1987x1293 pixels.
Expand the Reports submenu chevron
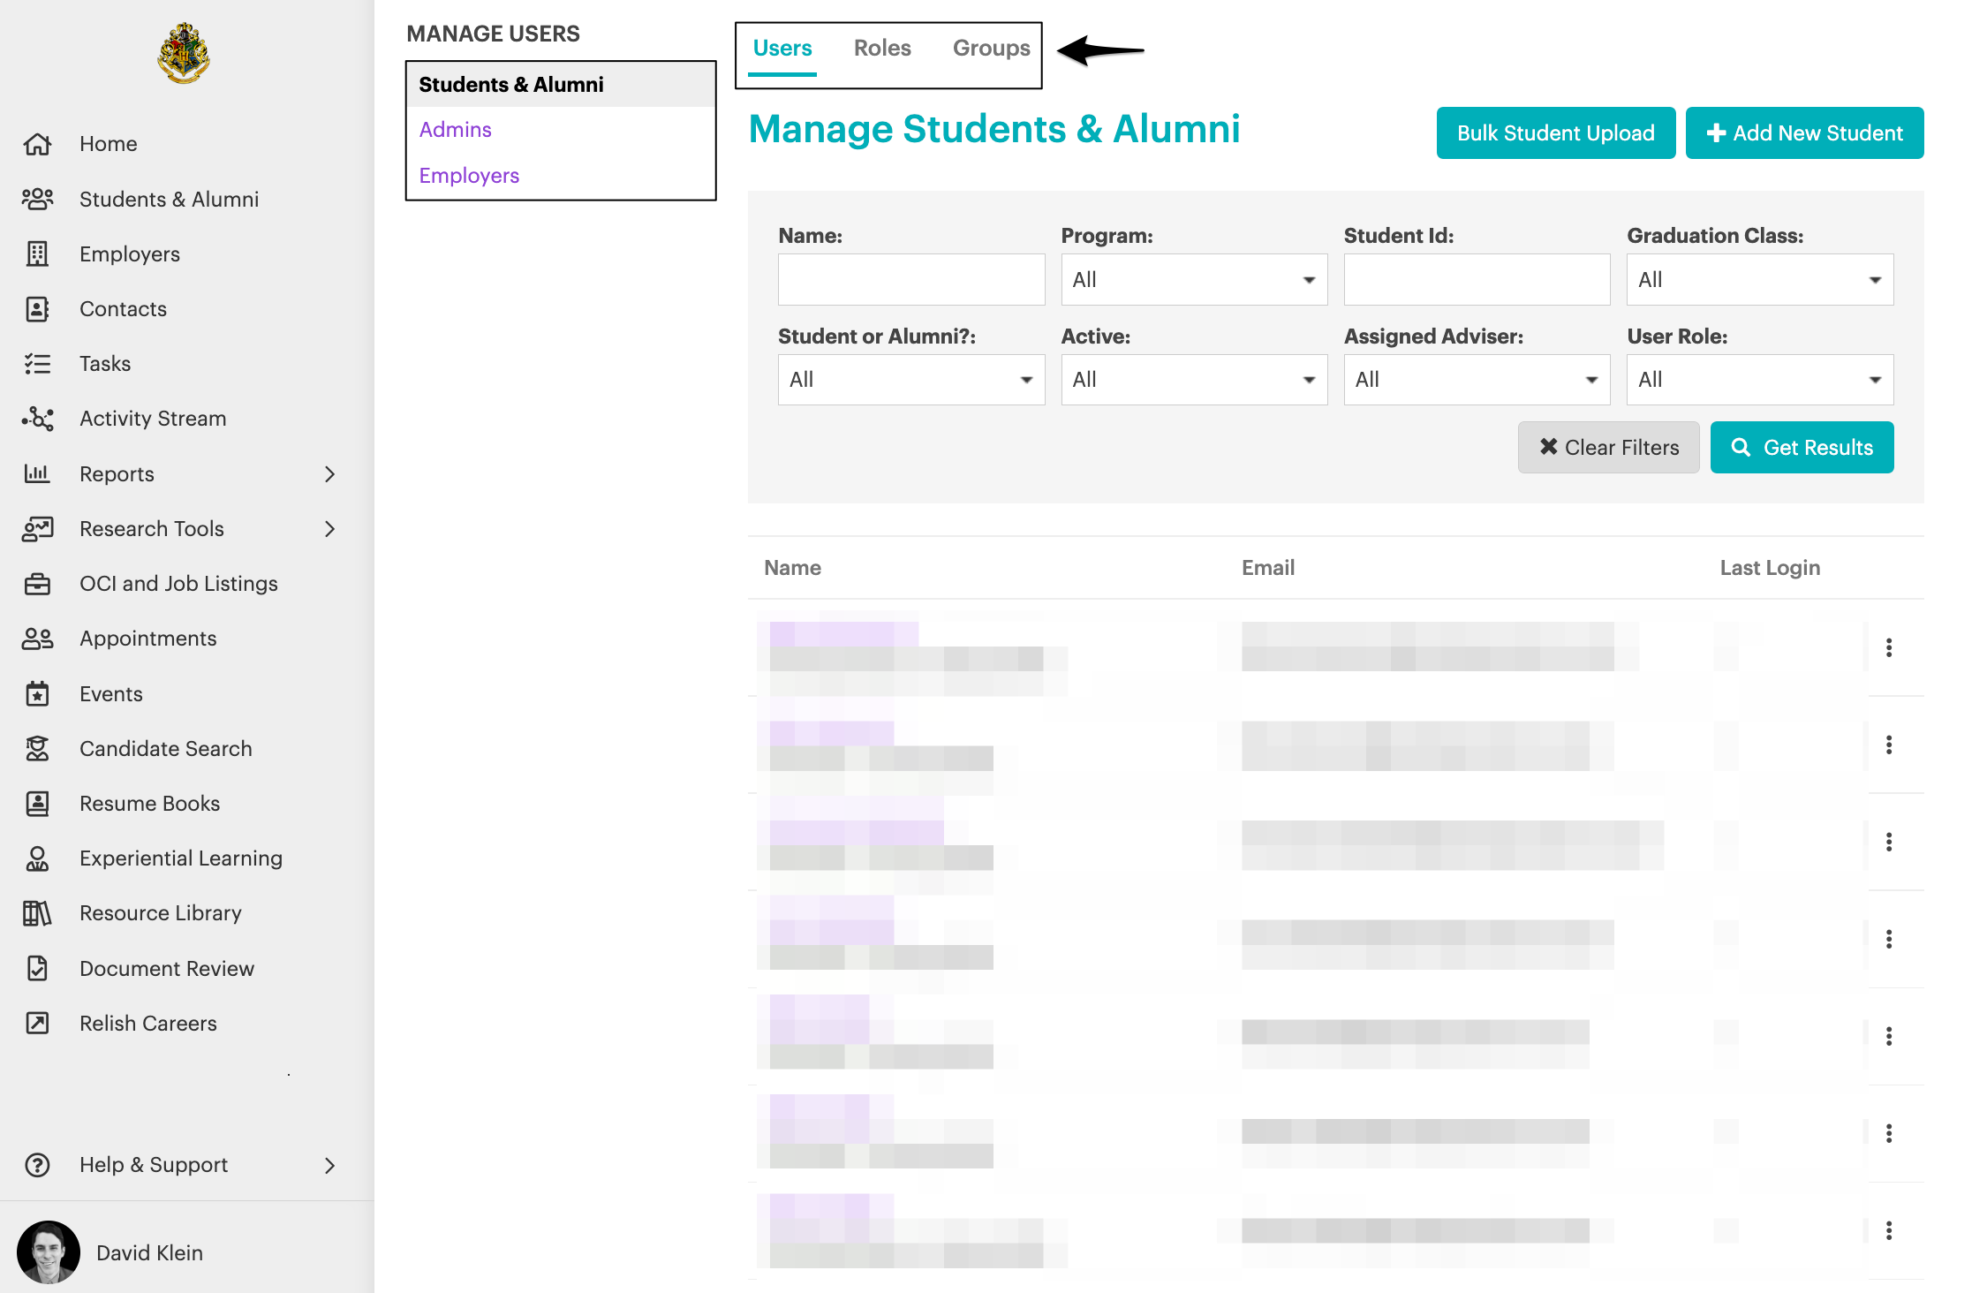click(x=329, y=474)
